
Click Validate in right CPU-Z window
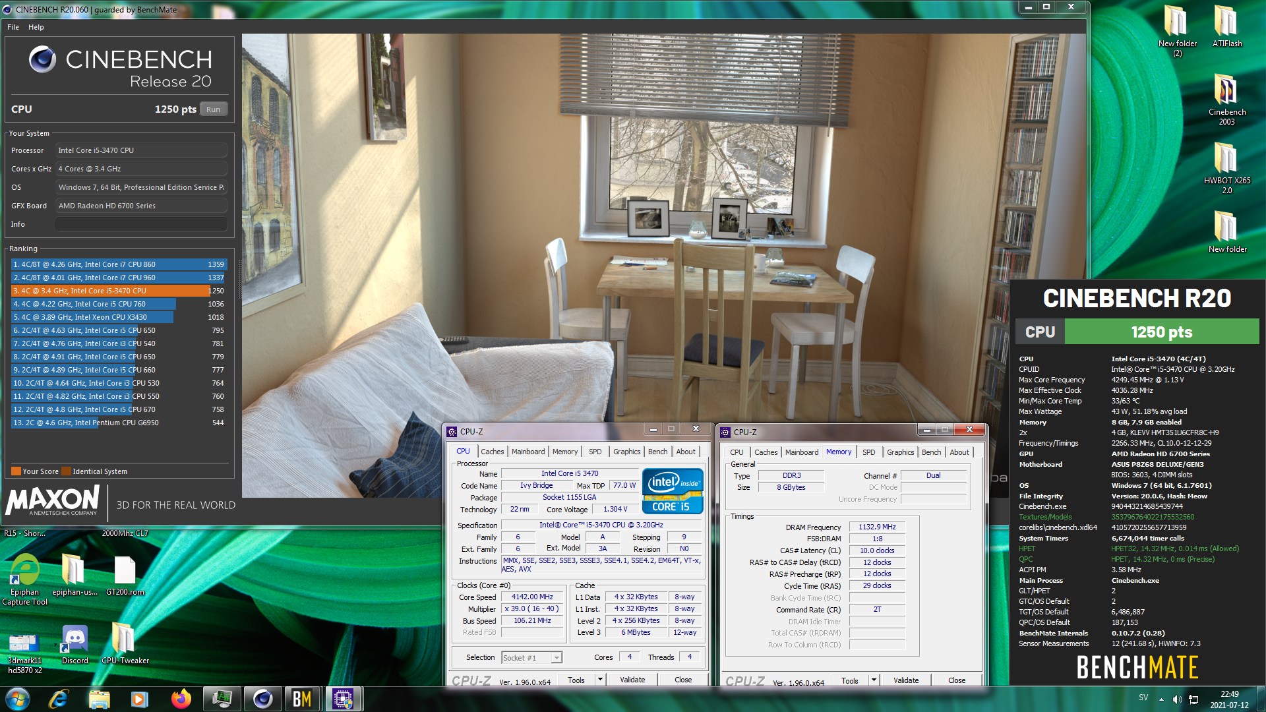906,680
